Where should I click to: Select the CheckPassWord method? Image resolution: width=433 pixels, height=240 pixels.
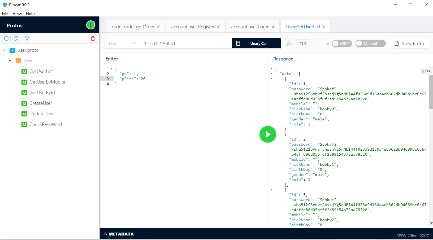tap(46, 124)
